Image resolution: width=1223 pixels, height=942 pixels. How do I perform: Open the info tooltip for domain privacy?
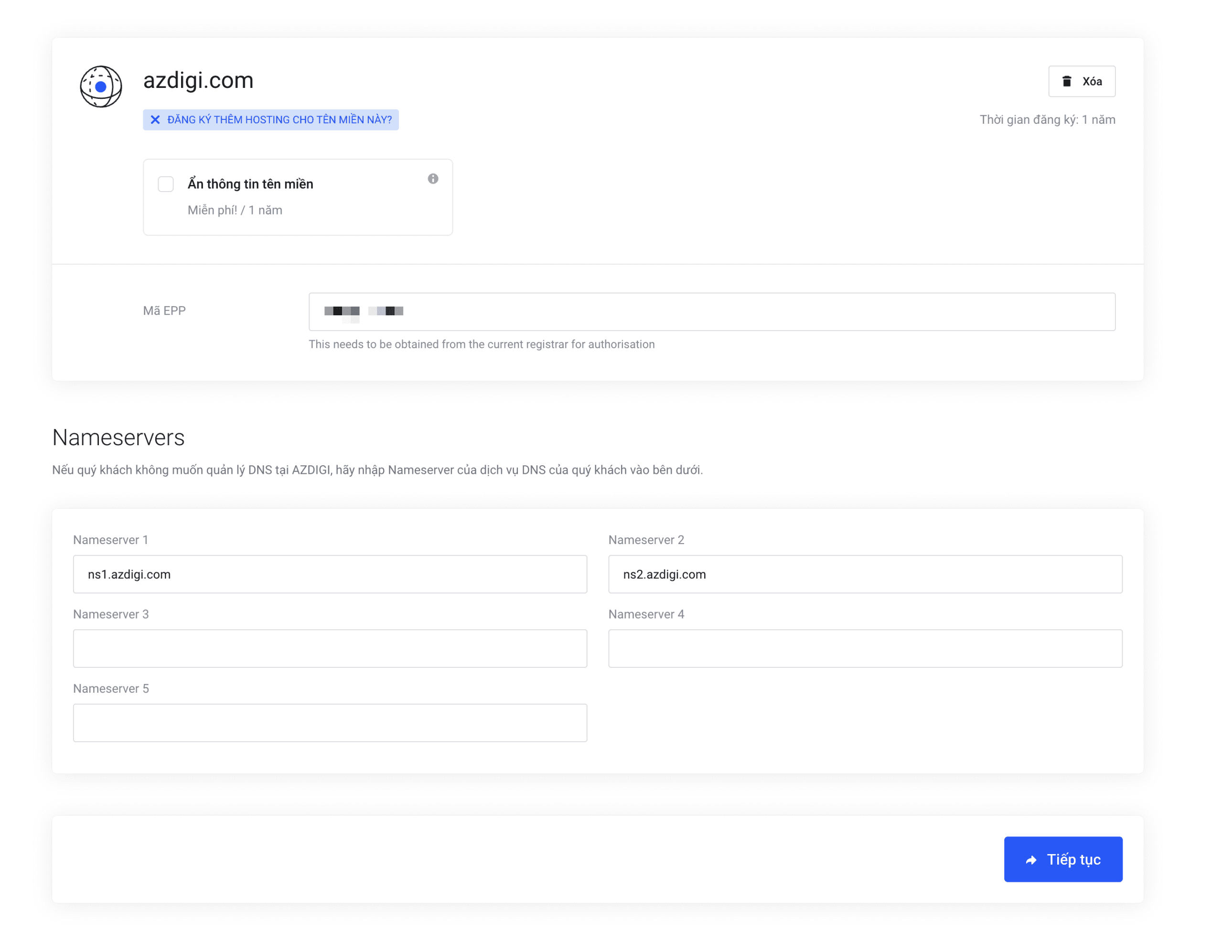tap(433, 179)
